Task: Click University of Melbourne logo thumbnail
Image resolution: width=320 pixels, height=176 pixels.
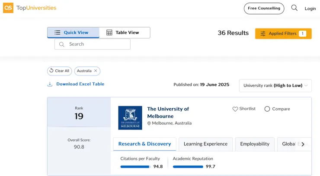Action: 130,118
